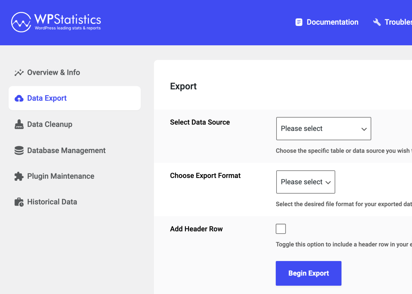Click the documentation page icon in the header
This screenshot has width=412, height=294.
pos(299,22)
